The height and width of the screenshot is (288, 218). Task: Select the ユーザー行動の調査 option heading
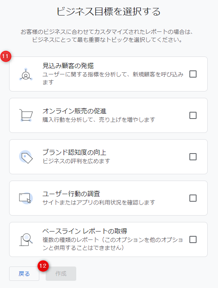(x=71, y=194)
